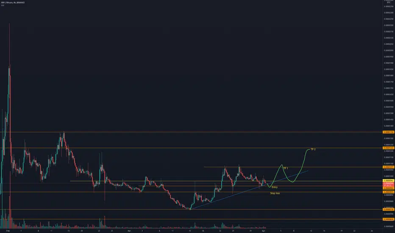Click the Apr label on the time axis
This screenshot has width=395, height=233.
[x=264, y=231]
